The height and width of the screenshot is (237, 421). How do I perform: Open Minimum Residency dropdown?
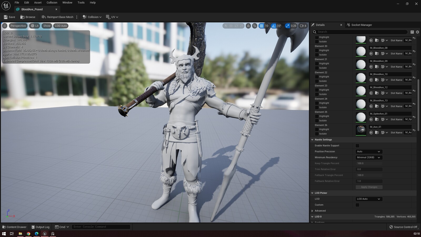(x=369, y=157)
